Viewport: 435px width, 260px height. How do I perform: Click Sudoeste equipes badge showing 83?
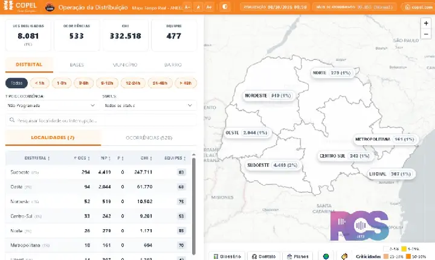pyautogui.click(x=181, y=172)
